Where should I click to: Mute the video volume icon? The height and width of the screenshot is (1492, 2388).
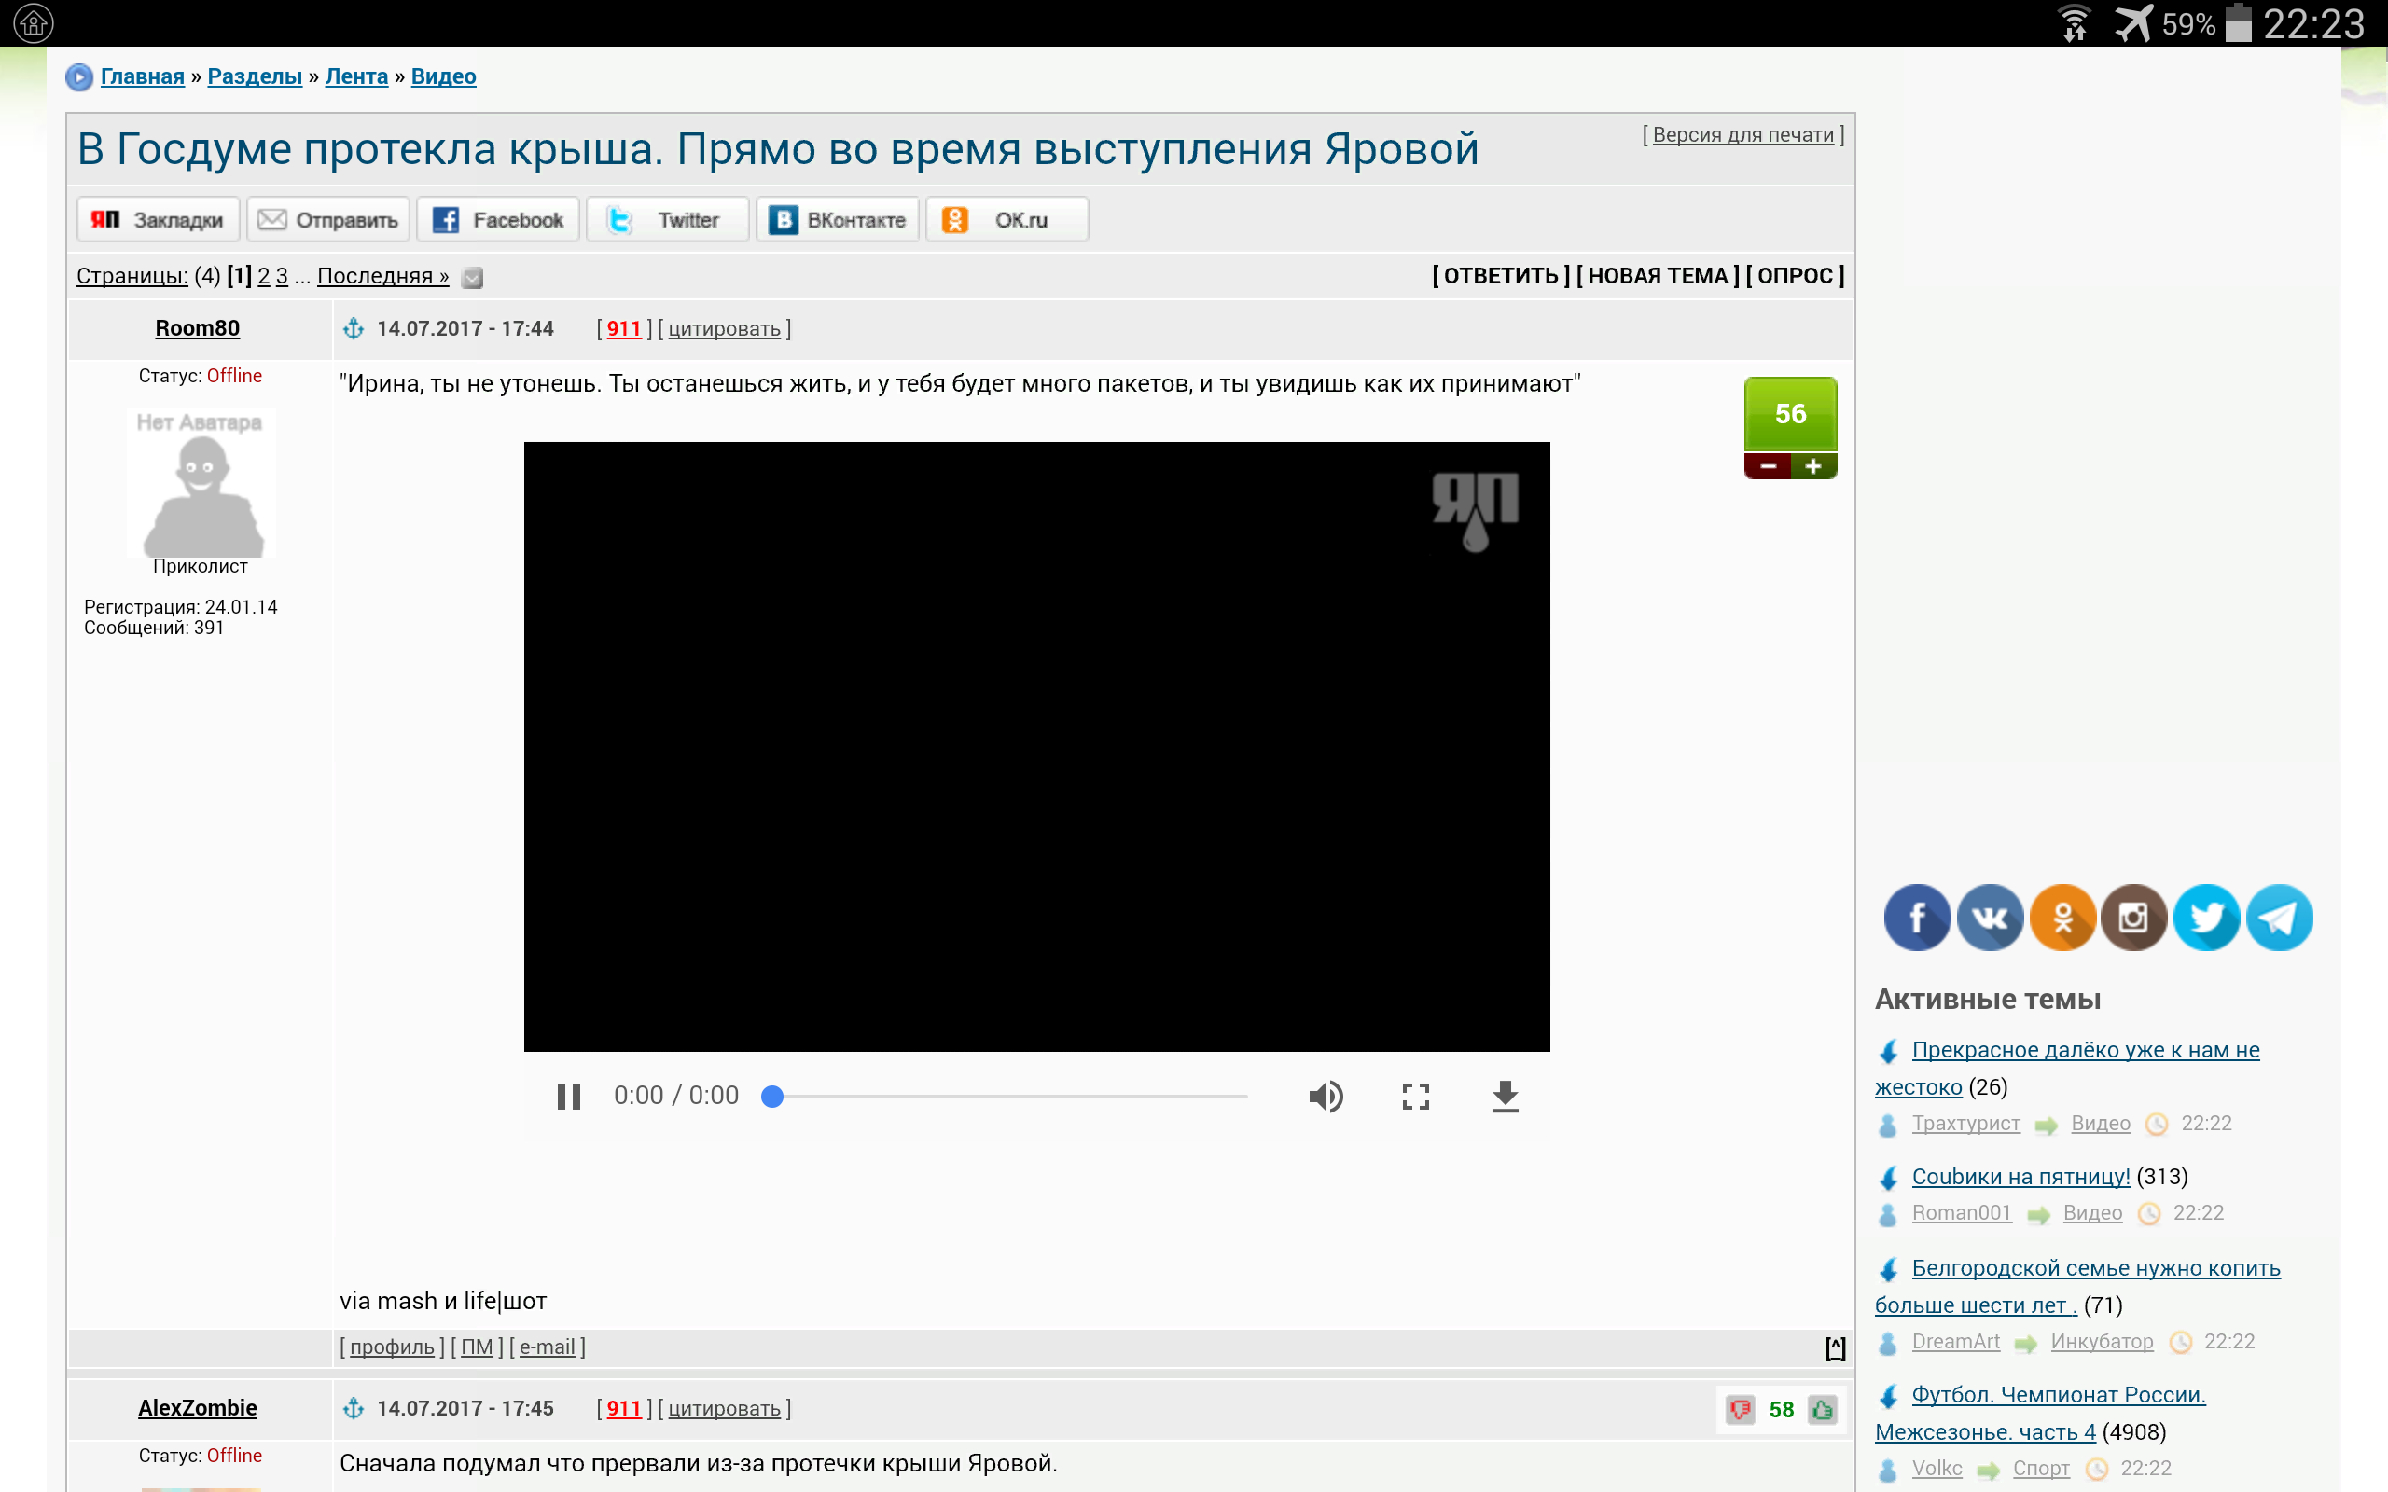[x=1326, y=1097]
